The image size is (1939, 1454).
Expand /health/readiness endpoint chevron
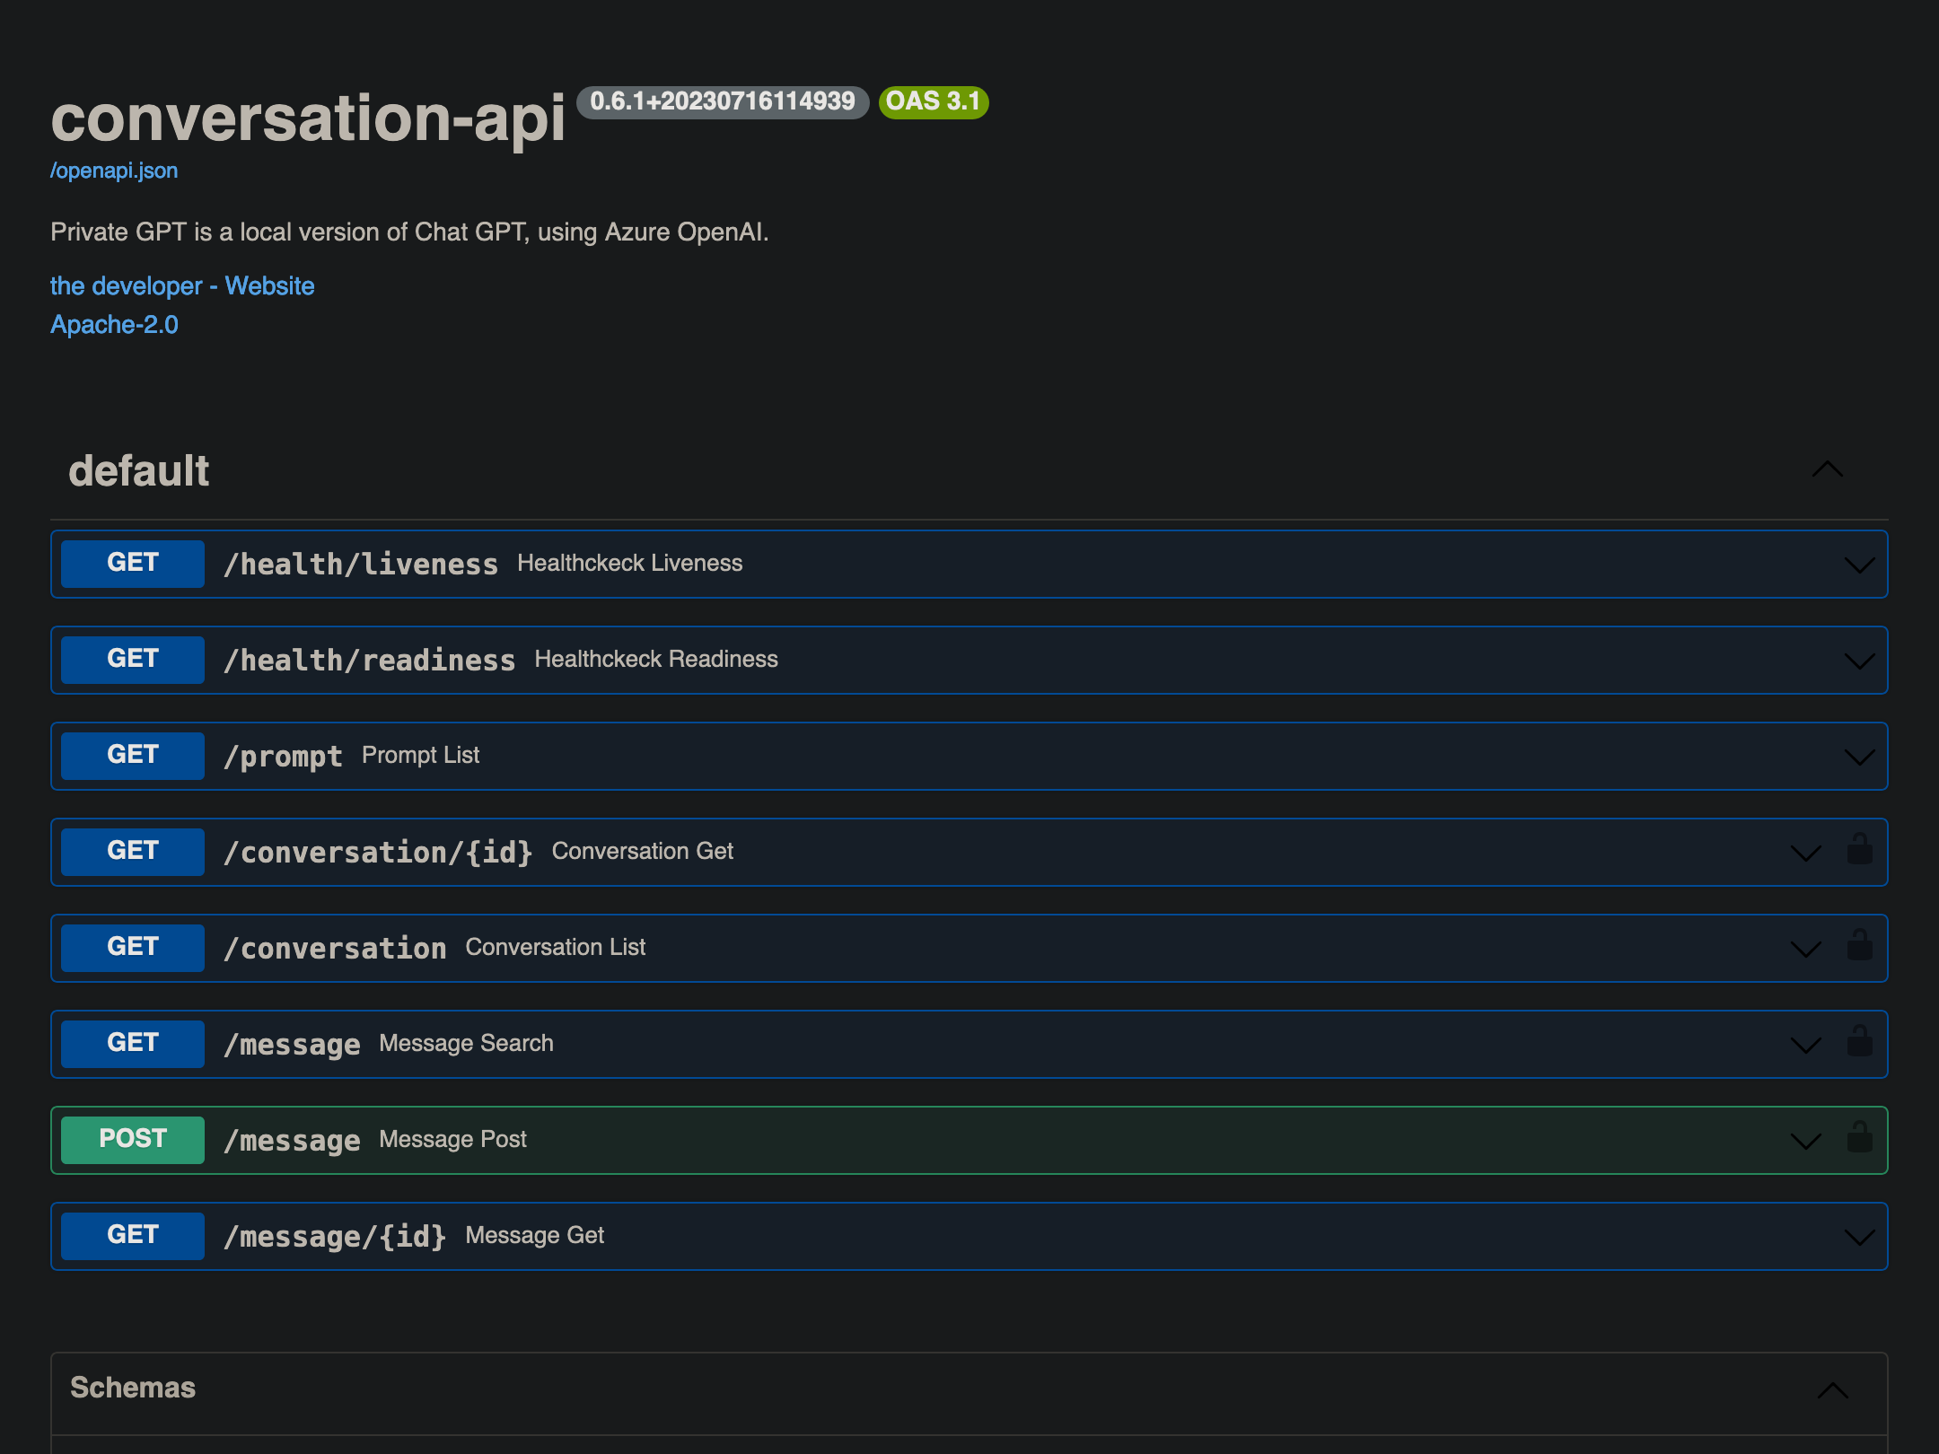tap(1858, 661)
